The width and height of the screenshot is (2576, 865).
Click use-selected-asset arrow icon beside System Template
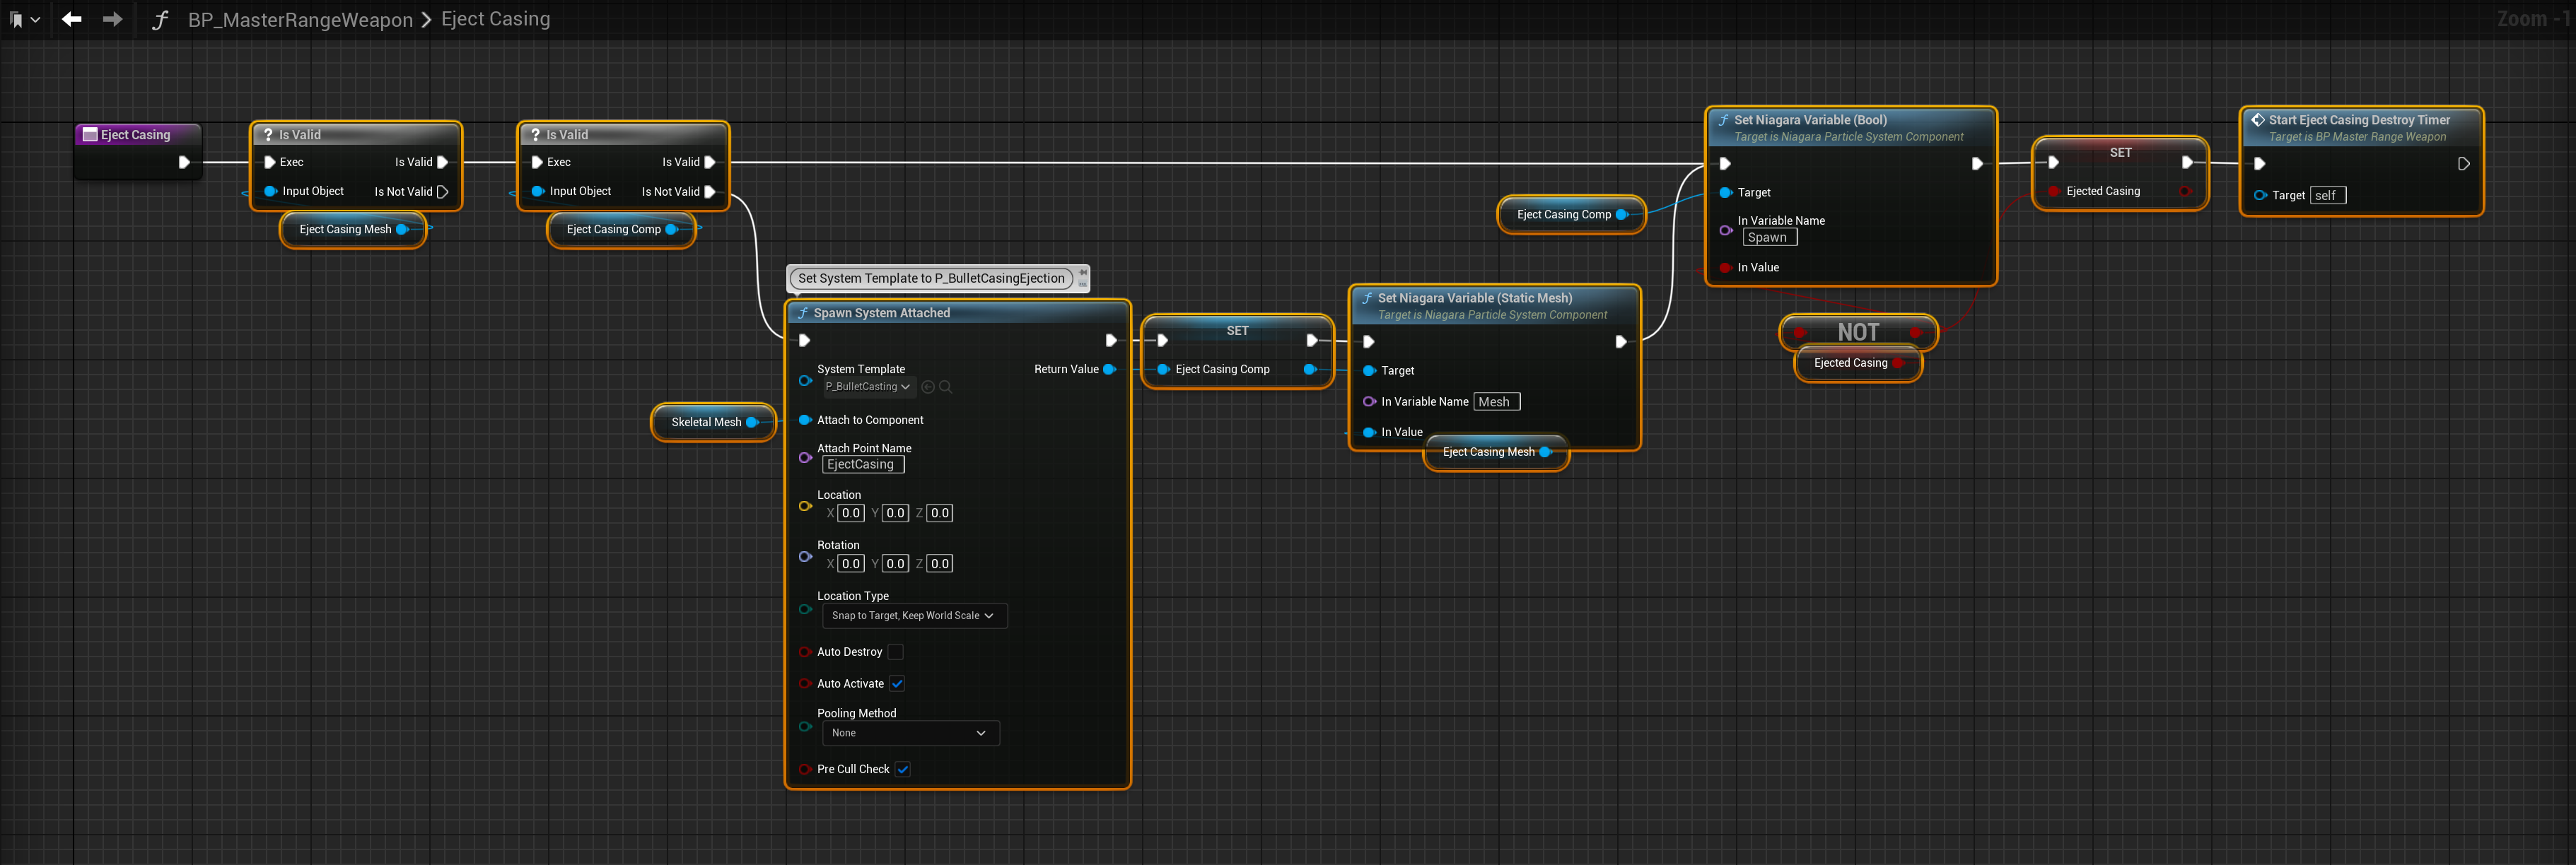tap(928, 387)
